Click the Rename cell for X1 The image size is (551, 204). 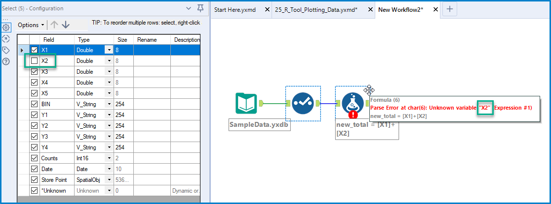point(152,50)
